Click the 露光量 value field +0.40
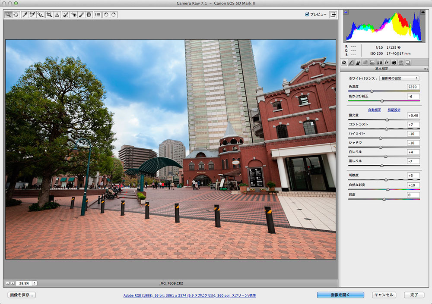432x304 pixels. [x=413, y=116]
